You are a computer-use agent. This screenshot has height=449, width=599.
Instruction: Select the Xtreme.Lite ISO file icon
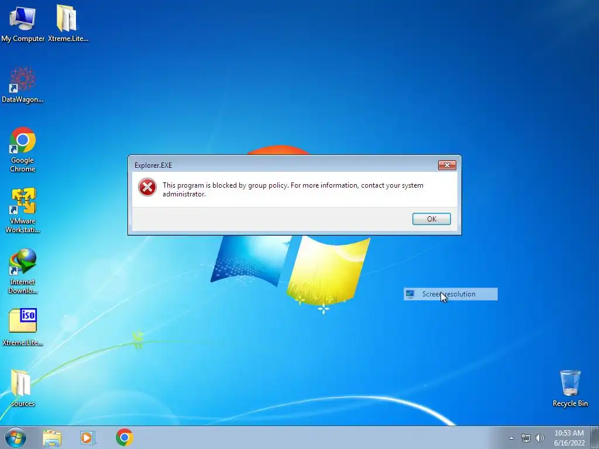23,327
